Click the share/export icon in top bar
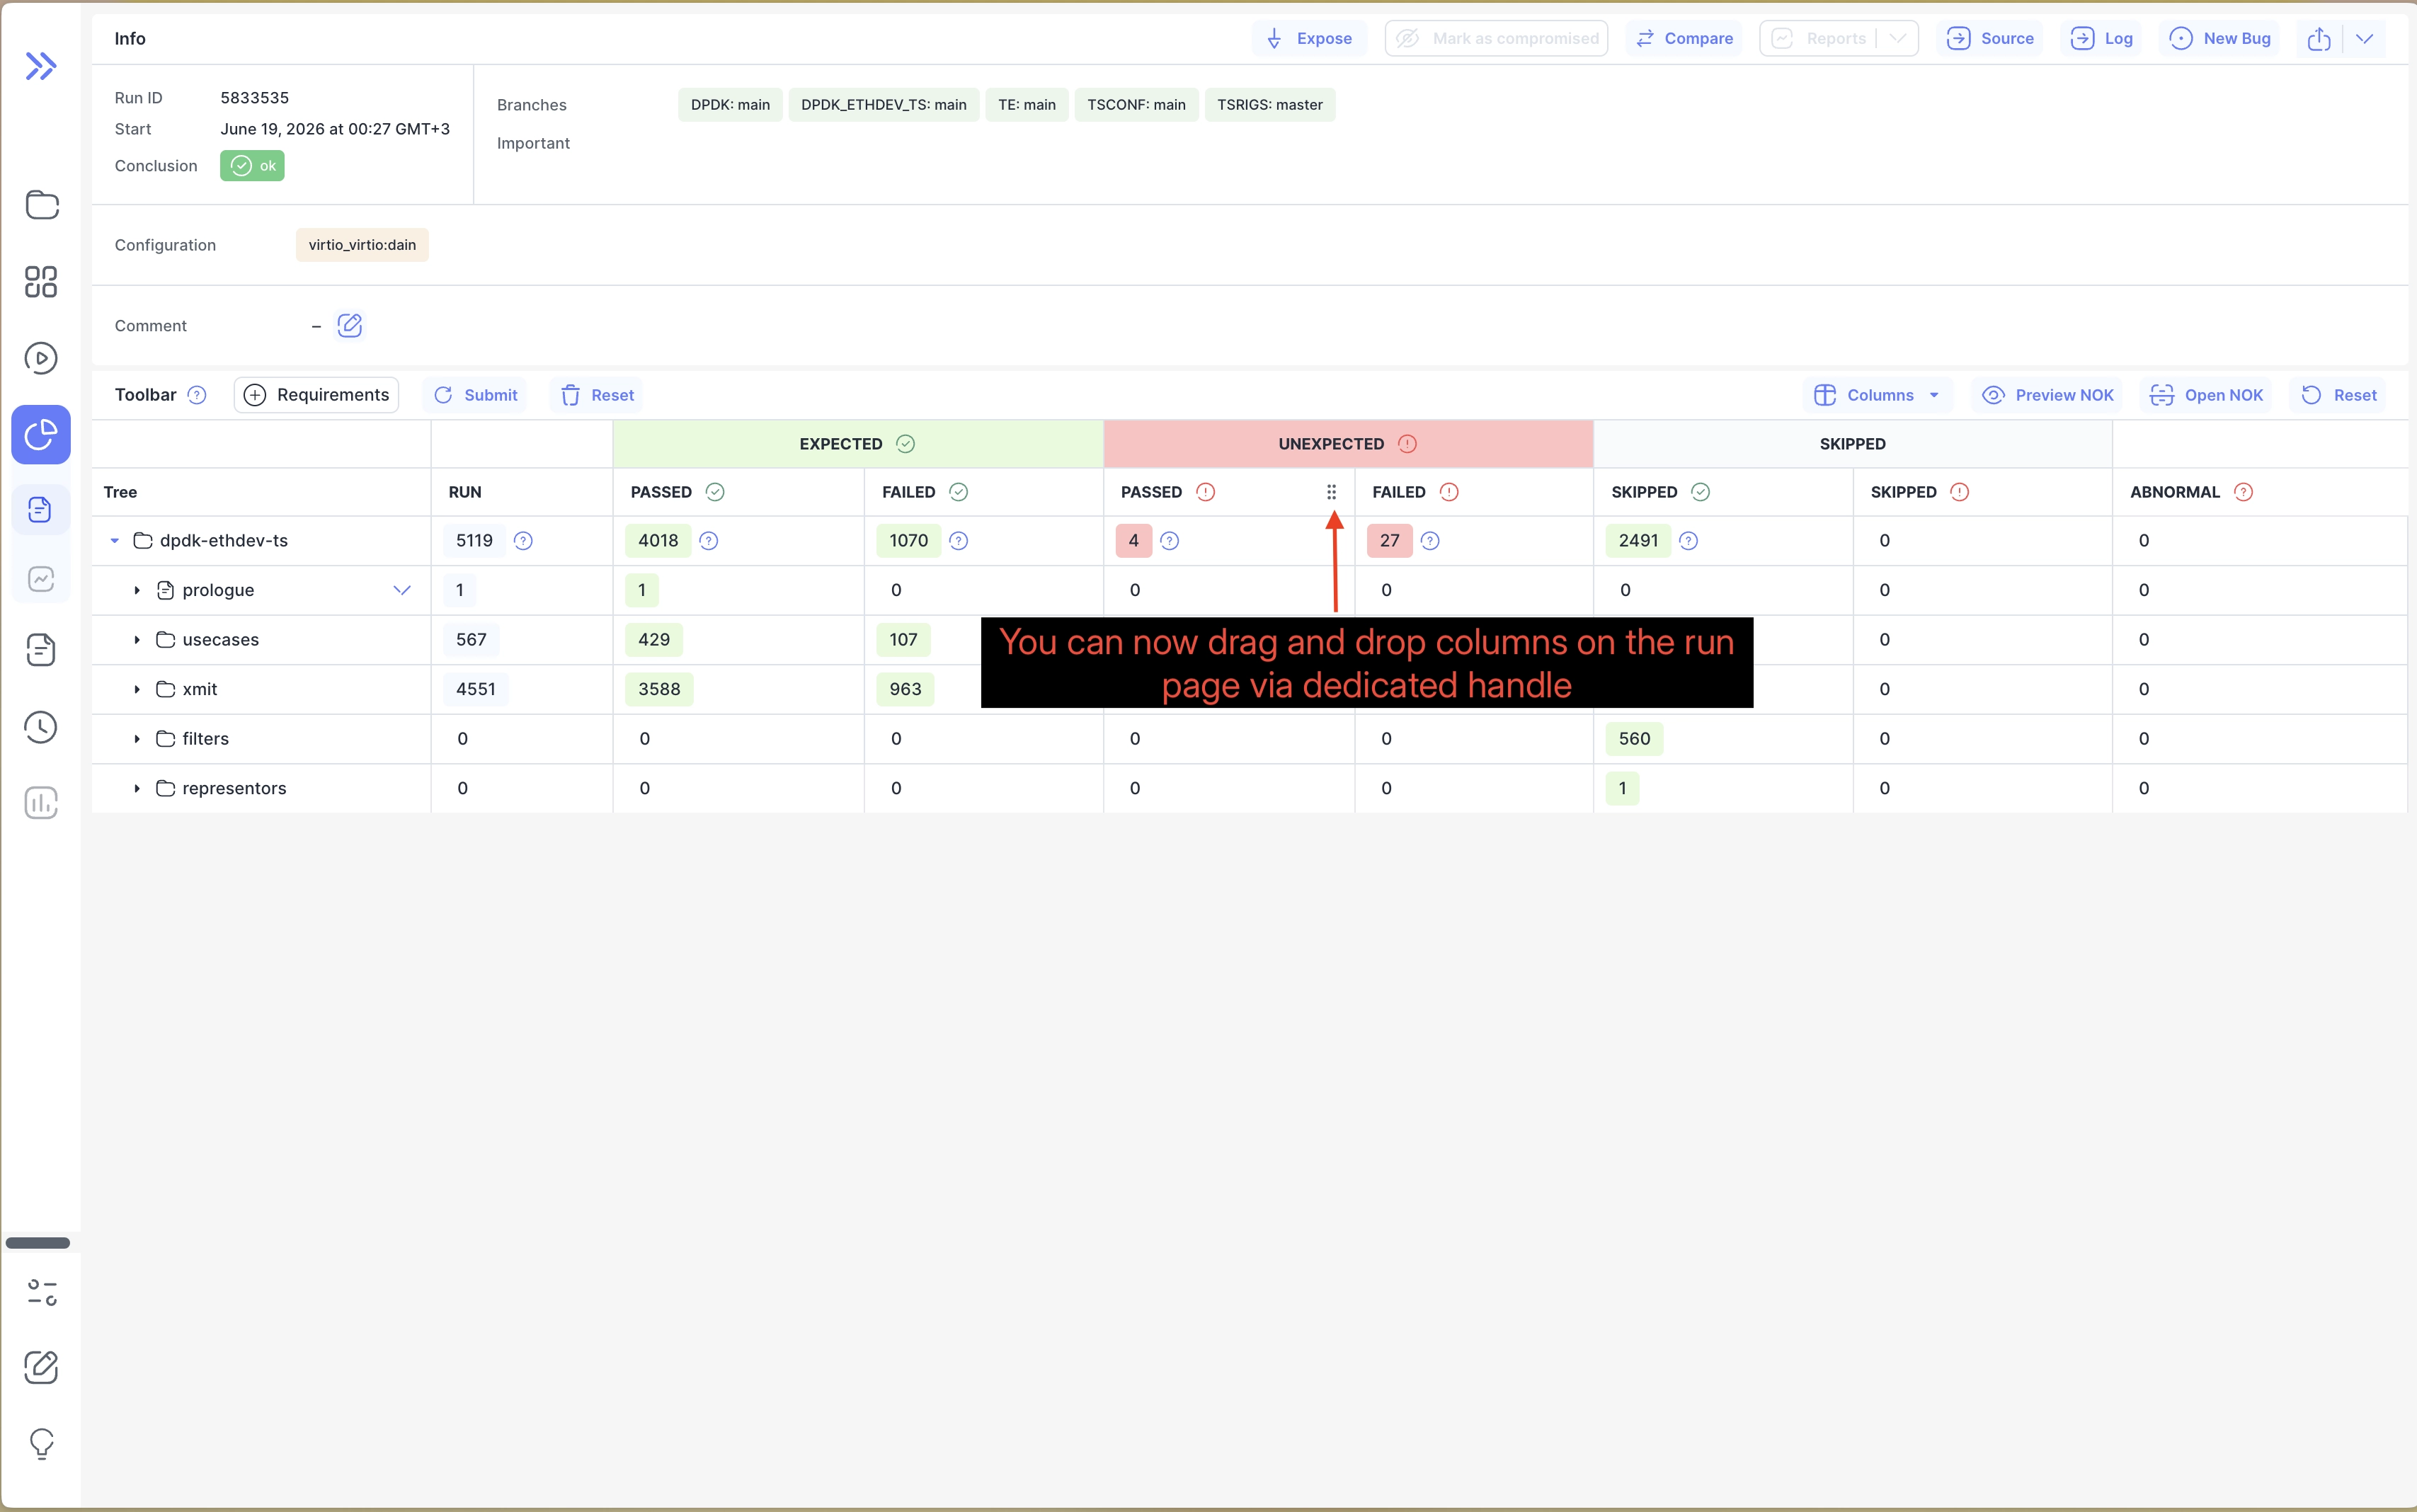Viewport: 2417px width, 1512px height. pos(2319,38)
